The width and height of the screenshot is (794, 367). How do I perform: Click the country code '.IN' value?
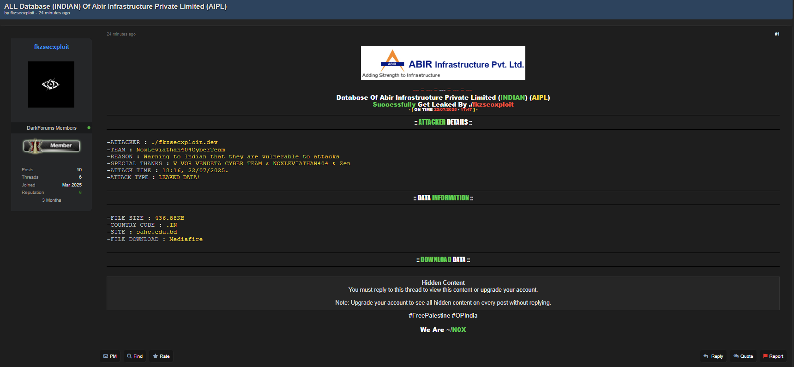pos(171,225)
